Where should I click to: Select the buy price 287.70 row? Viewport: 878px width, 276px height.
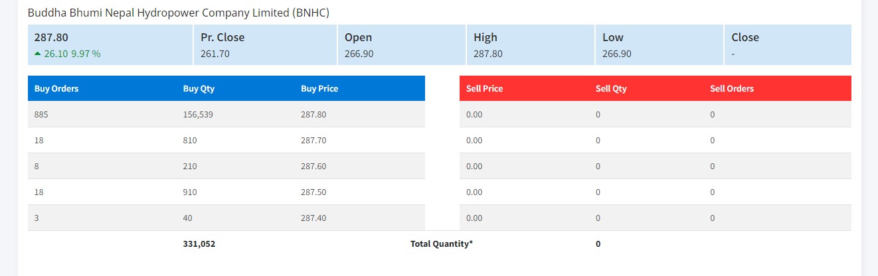pos(226,140)
